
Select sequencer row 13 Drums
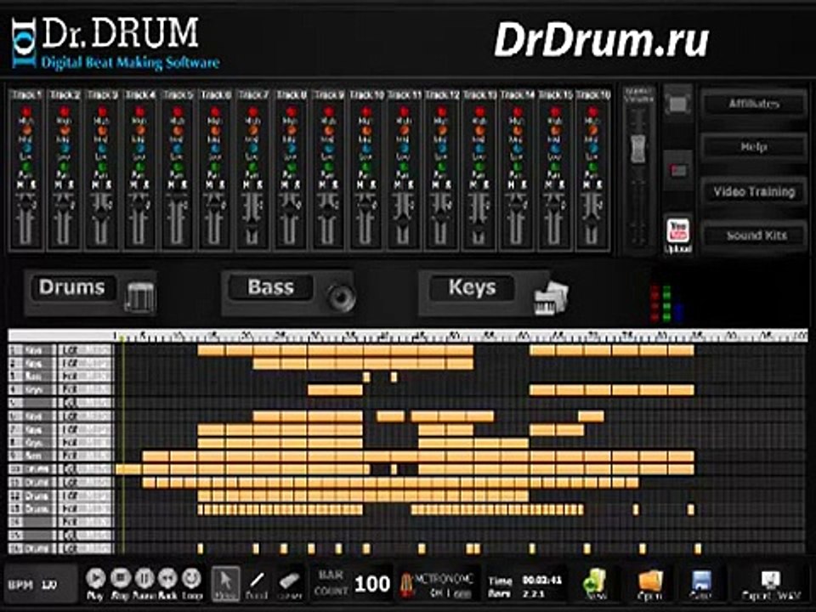point(32,508)
